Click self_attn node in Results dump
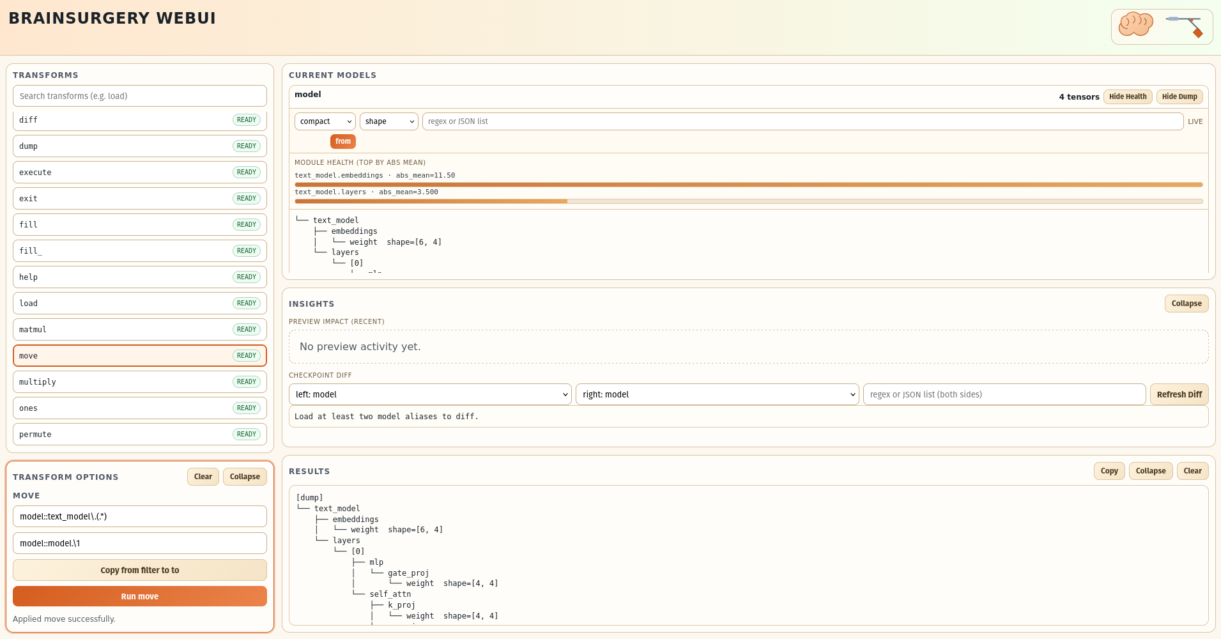 tap(390, 594)
